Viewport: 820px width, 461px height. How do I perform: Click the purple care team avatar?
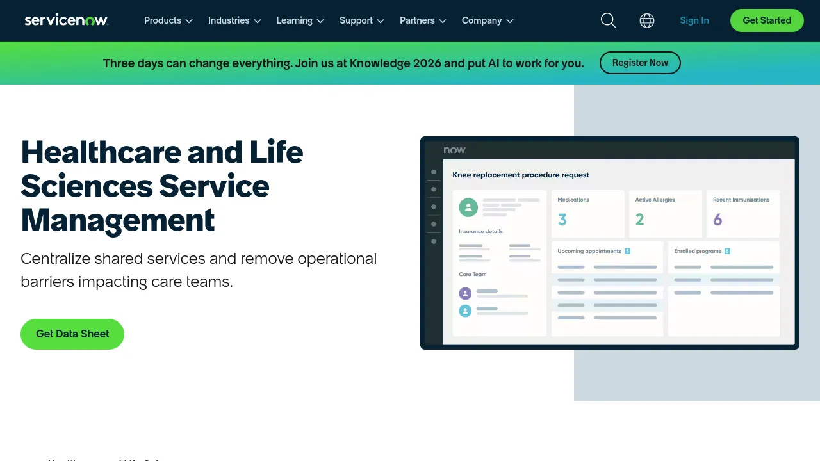[x=466, y=293]
